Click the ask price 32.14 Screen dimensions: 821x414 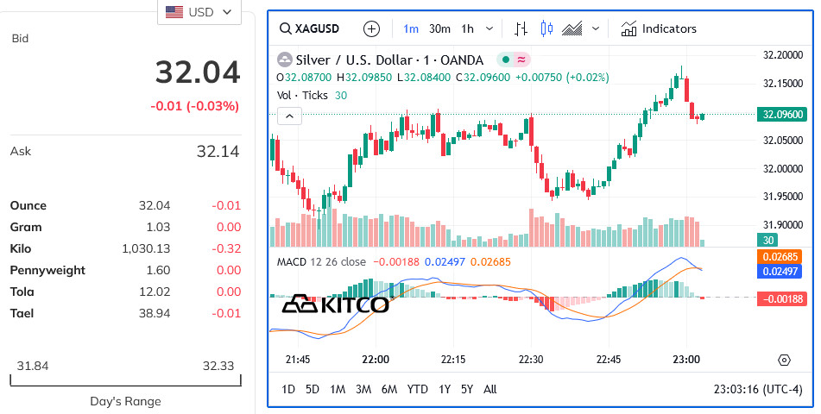click(218, 151)
